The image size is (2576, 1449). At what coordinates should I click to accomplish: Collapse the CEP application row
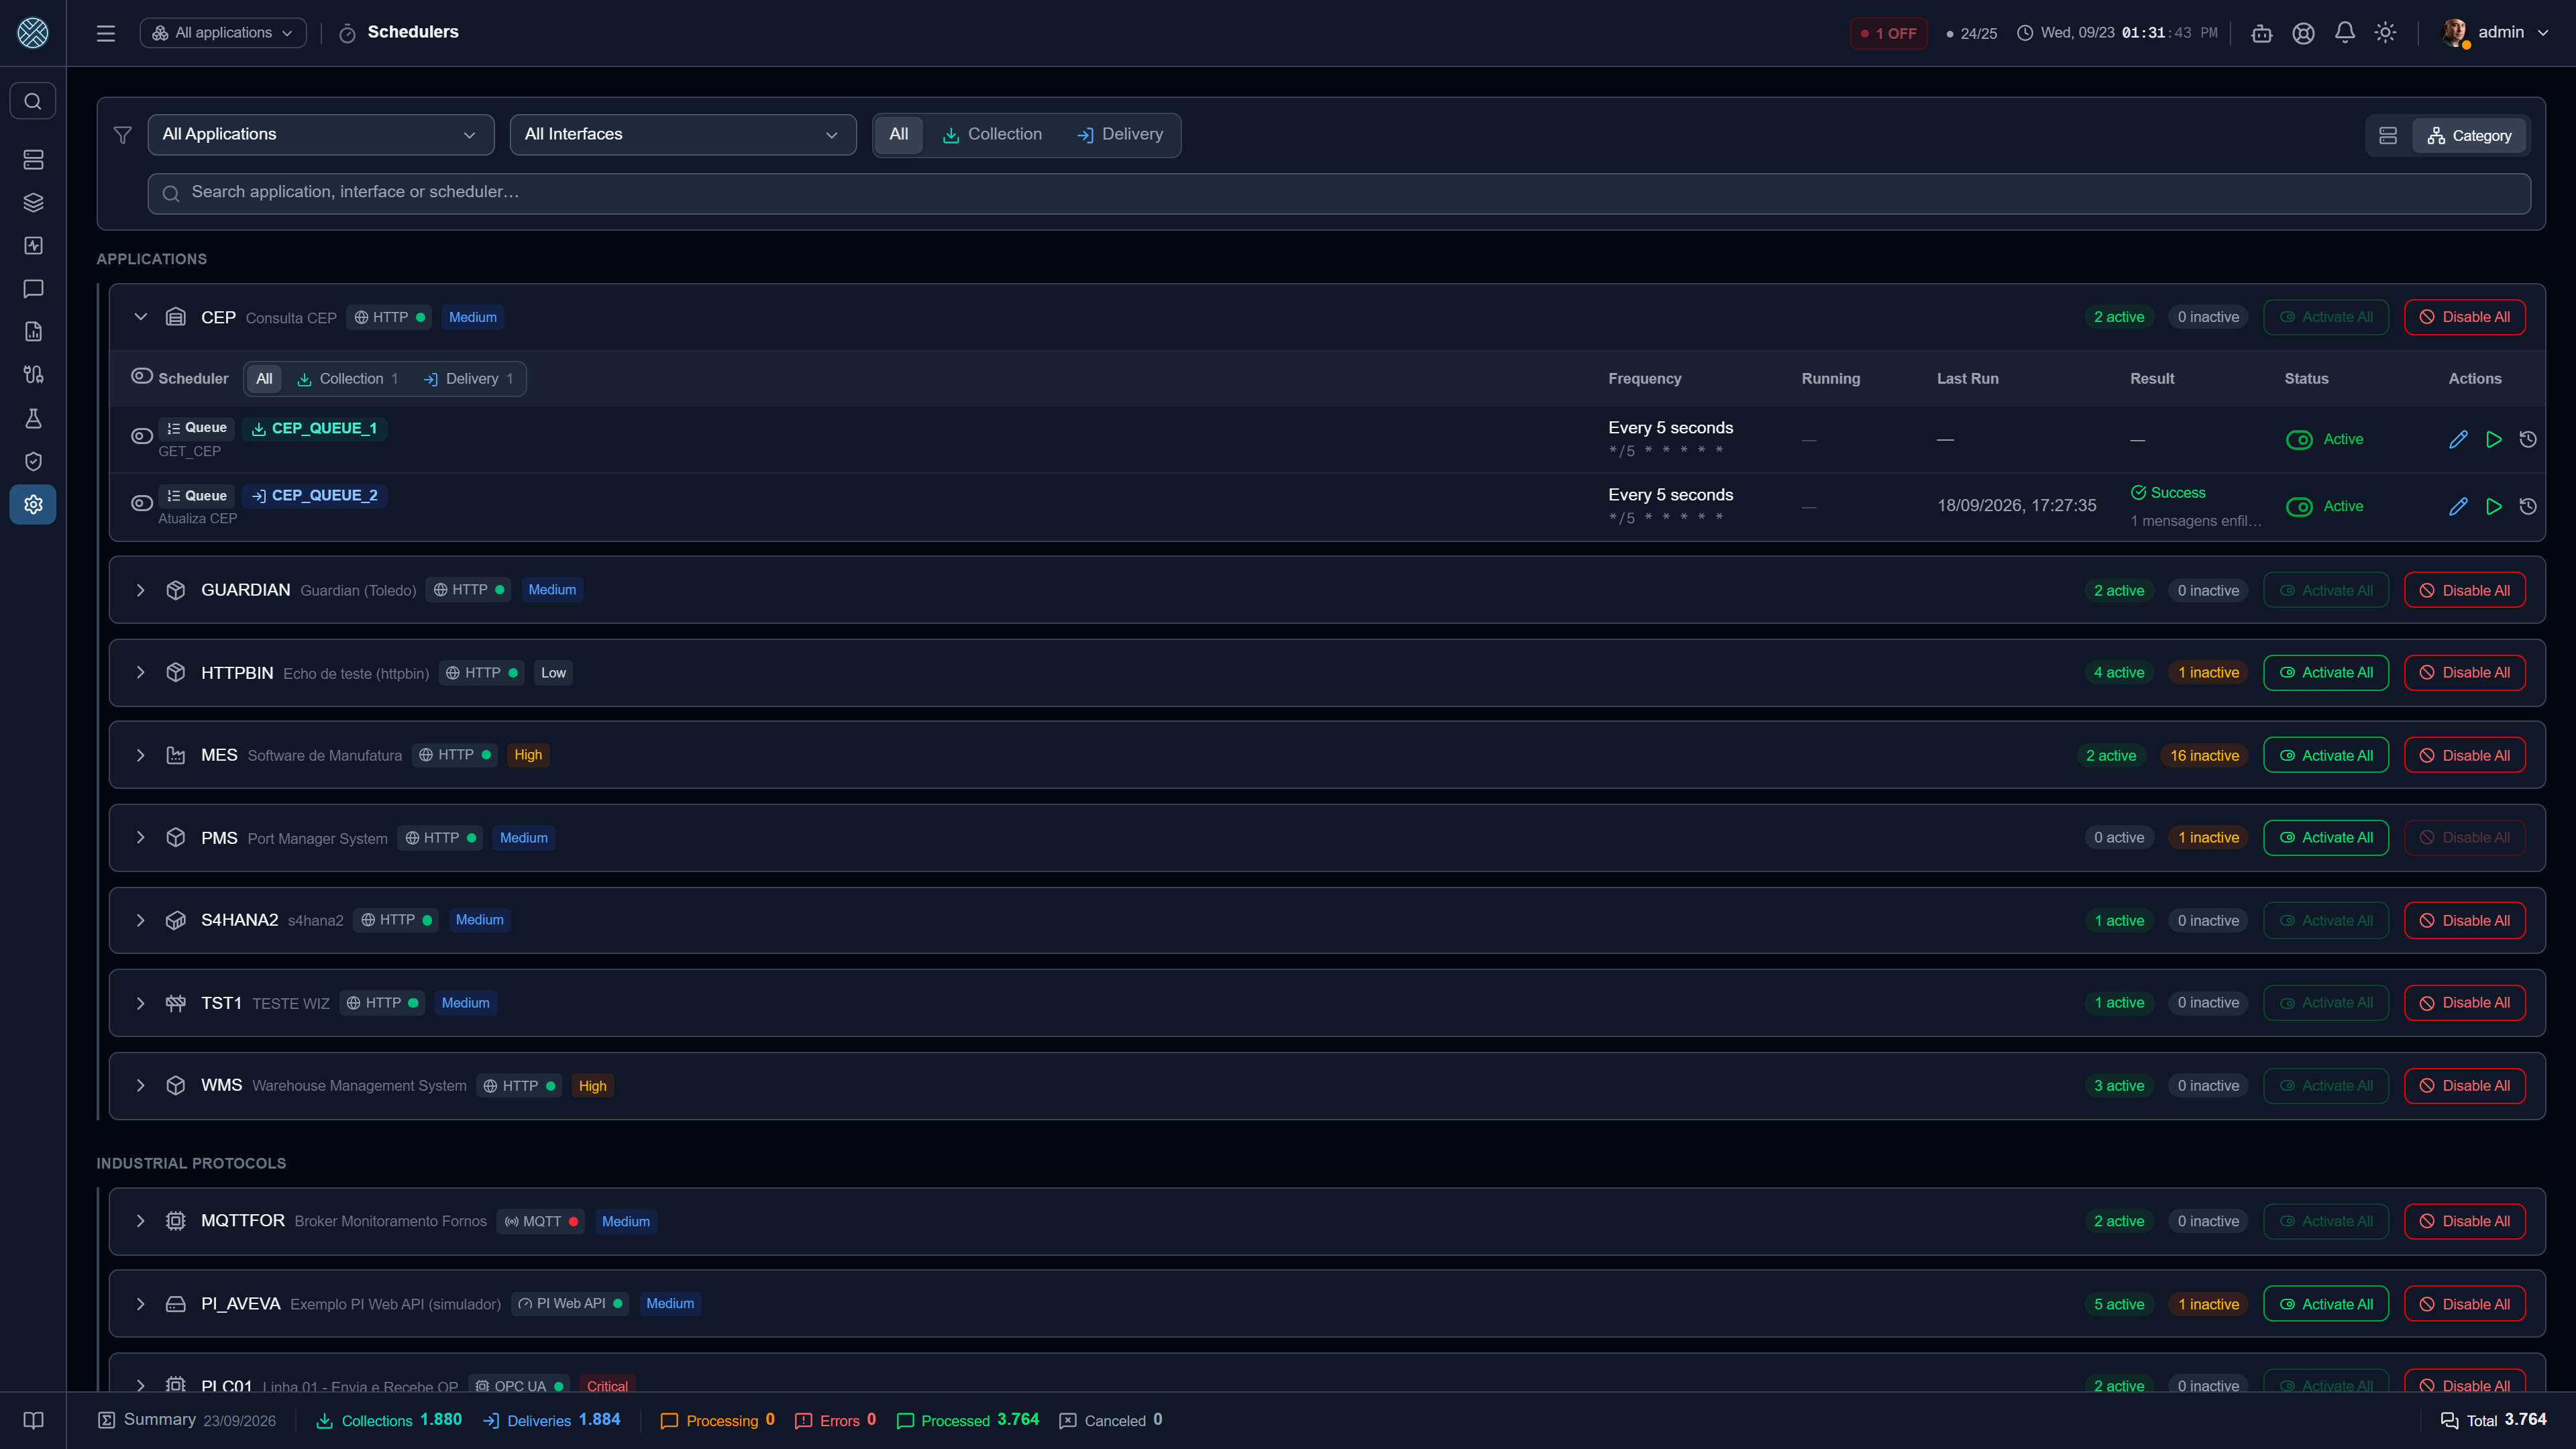pos(140,317)
